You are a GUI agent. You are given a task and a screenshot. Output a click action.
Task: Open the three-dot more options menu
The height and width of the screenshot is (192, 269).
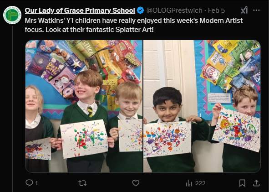[x=256, y=10]
